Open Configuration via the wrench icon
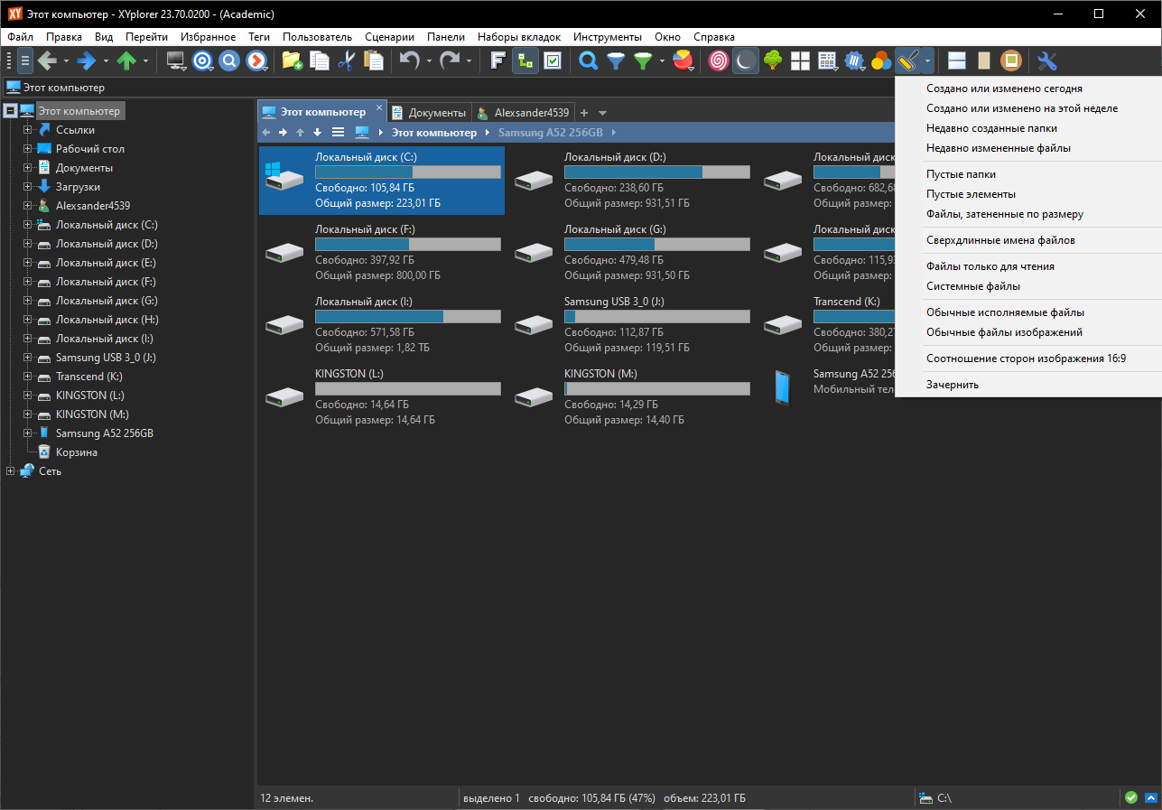Viewport: 1162px width, 810px height. coord(1047,61)
